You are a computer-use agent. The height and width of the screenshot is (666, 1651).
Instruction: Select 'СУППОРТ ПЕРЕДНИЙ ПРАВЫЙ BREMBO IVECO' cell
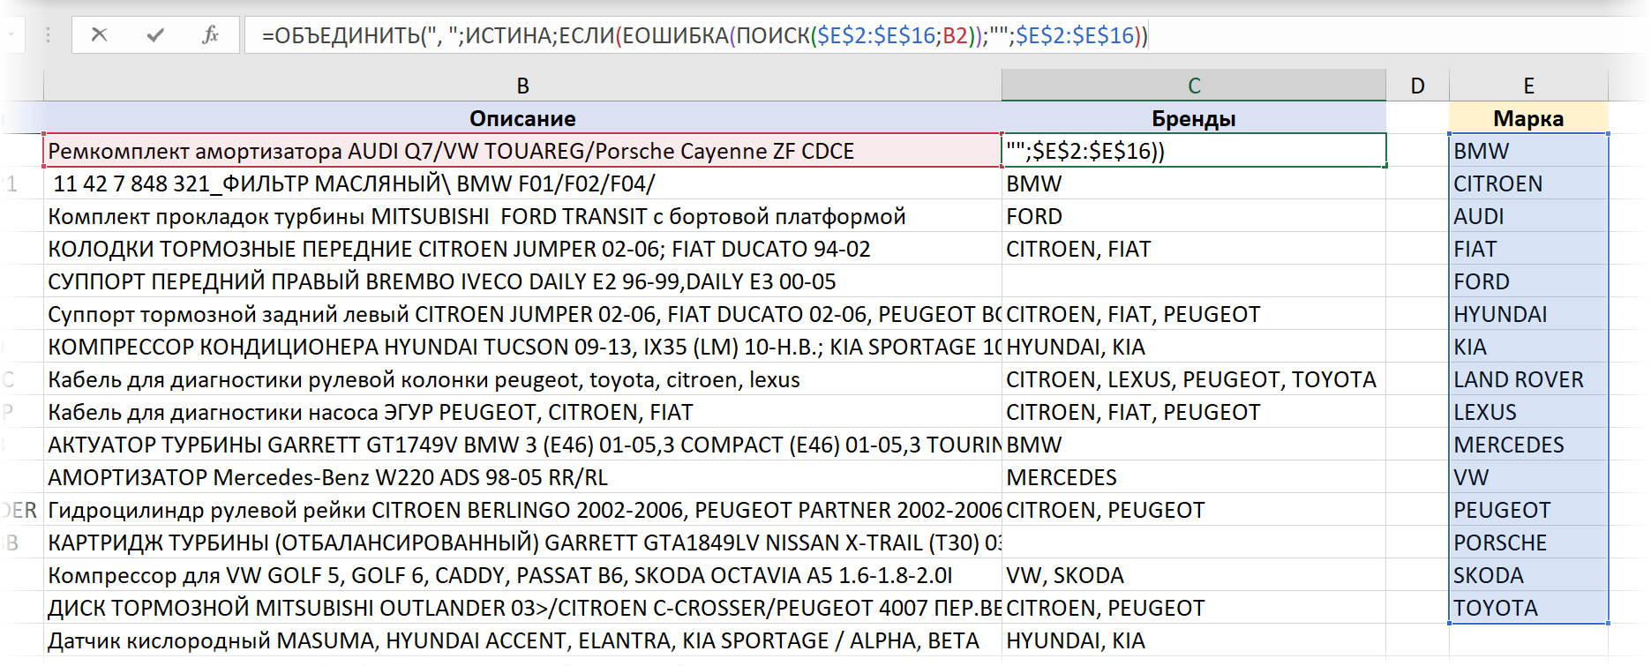coord(522,281)
